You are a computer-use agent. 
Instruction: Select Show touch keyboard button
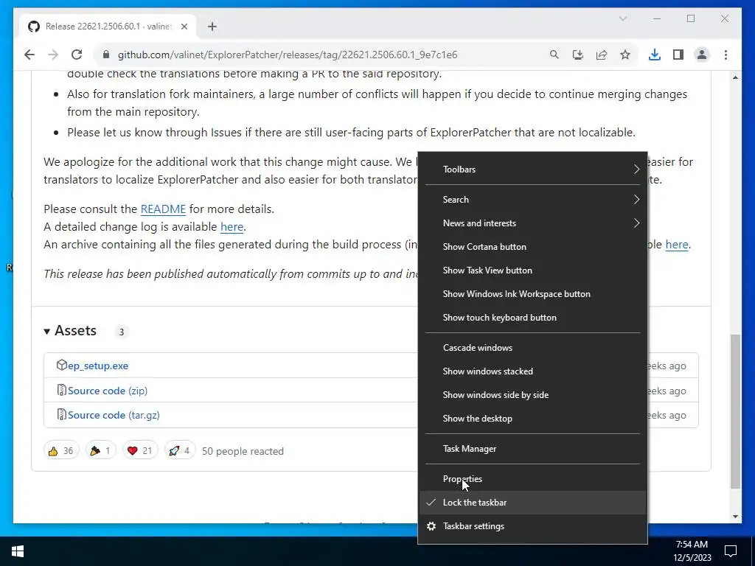coord(532,318)
